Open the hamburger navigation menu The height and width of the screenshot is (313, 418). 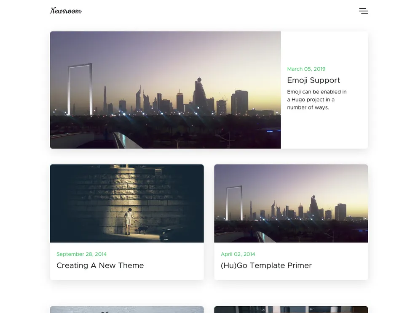click(x=363, y=11)
